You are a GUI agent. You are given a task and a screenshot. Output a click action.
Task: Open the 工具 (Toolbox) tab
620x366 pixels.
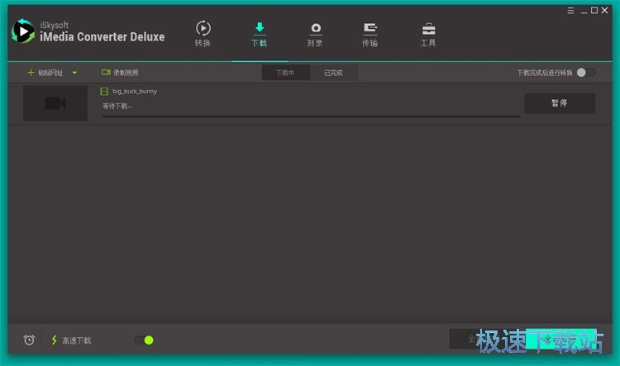428,34
